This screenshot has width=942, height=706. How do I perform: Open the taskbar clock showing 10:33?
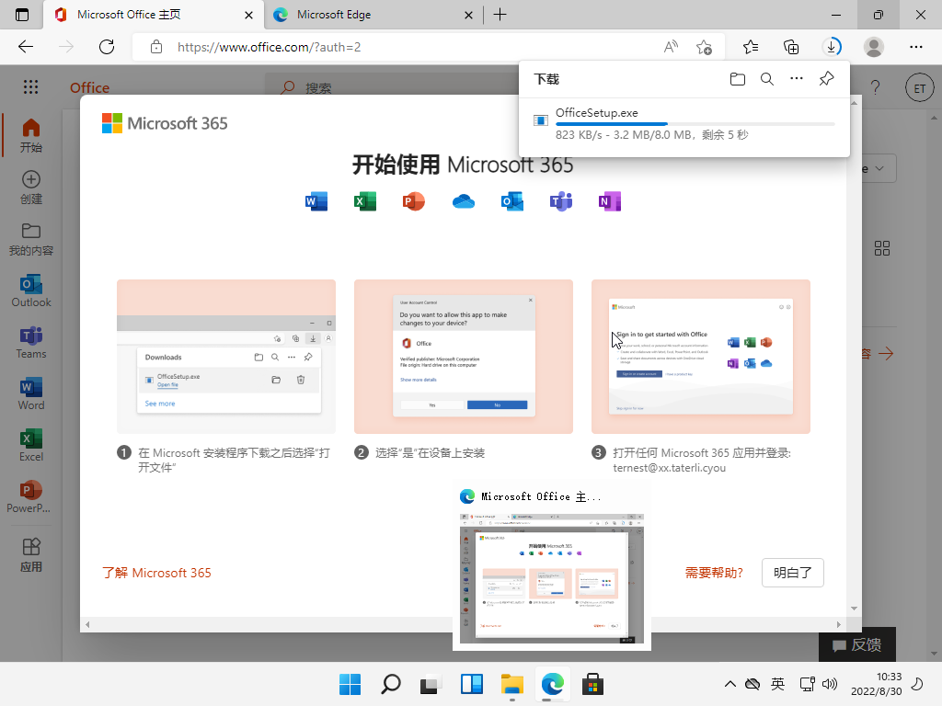pos(877,684)
